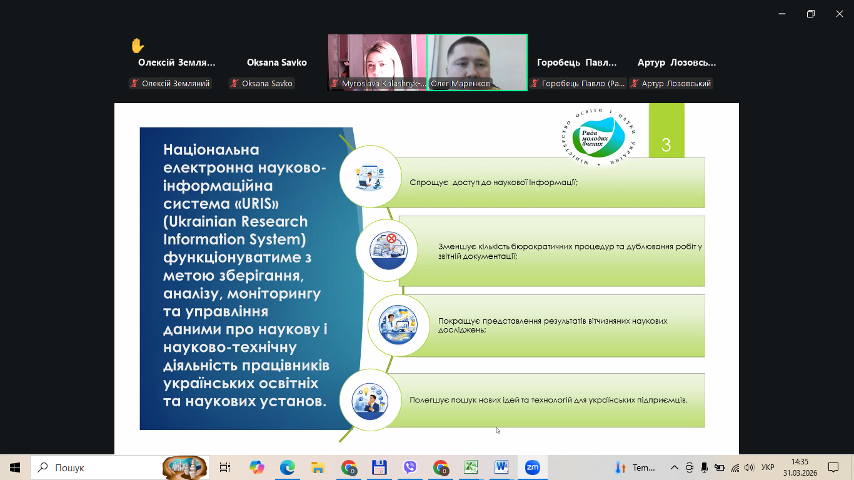The image size is (854, 480).
Task: Open second Chrome icon next to Excel
Action: (x=441, y=467)
